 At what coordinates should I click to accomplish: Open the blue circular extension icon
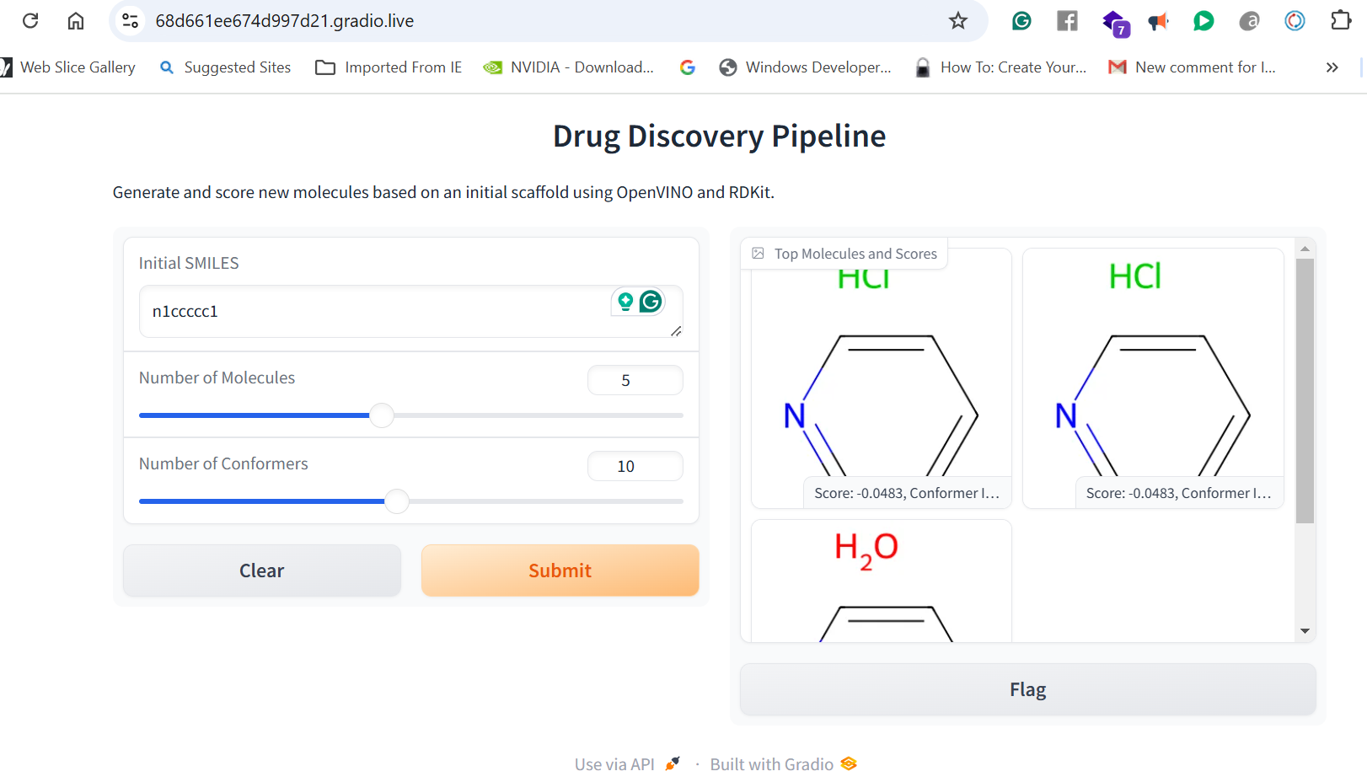1295,20
